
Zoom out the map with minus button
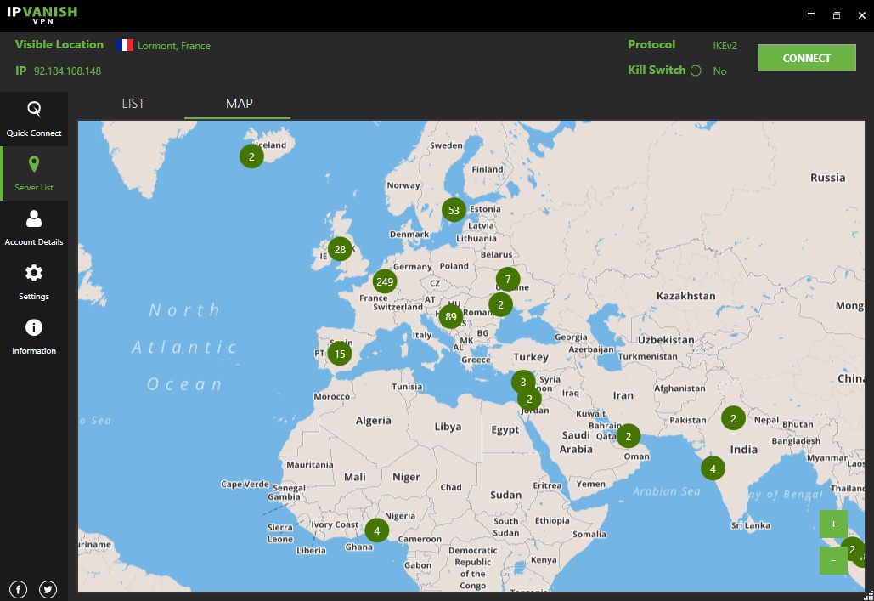[833, 560]
